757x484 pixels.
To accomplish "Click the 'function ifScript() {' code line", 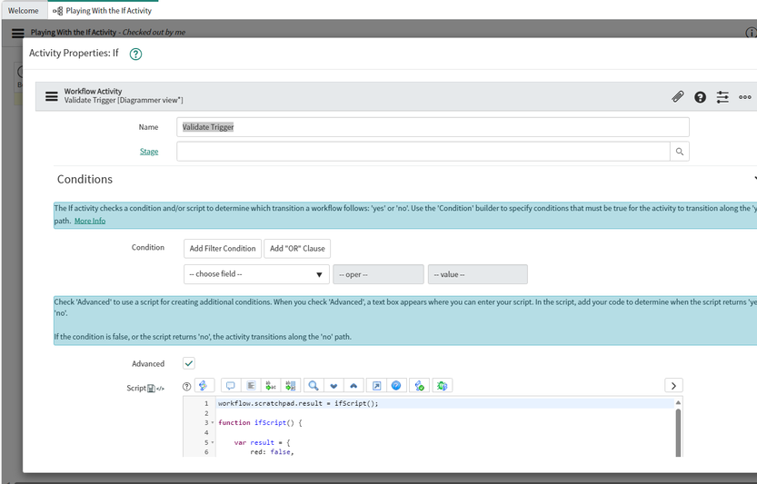I will coord(260,423).
